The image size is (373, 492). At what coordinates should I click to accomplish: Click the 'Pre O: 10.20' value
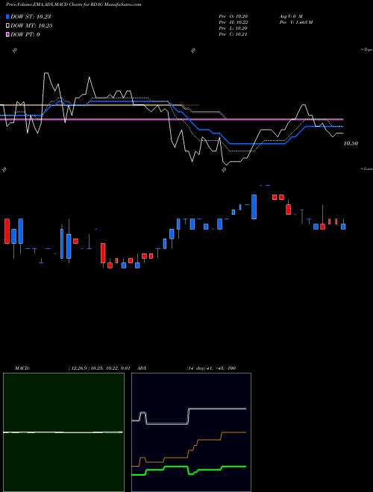[x=233, y=16]
